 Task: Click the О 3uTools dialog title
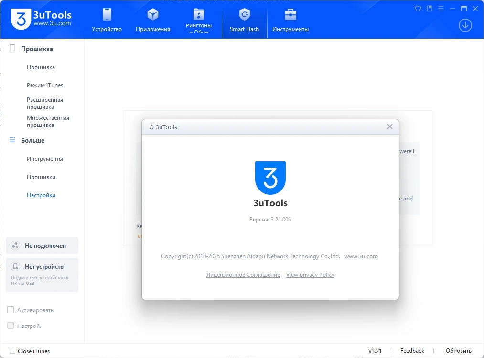click(163, 127)
